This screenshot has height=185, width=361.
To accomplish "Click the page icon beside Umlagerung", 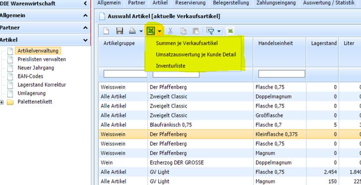I will 10,93.
